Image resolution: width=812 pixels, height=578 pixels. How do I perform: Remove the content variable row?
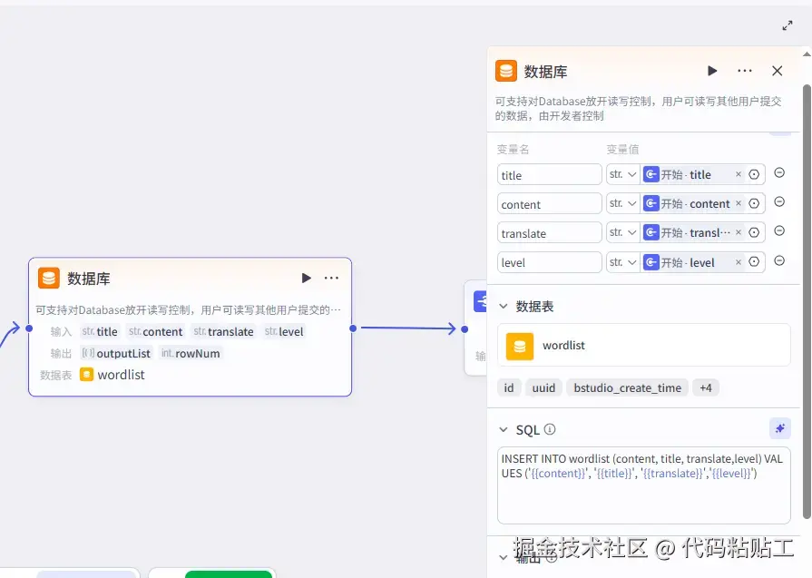(779, 202)
